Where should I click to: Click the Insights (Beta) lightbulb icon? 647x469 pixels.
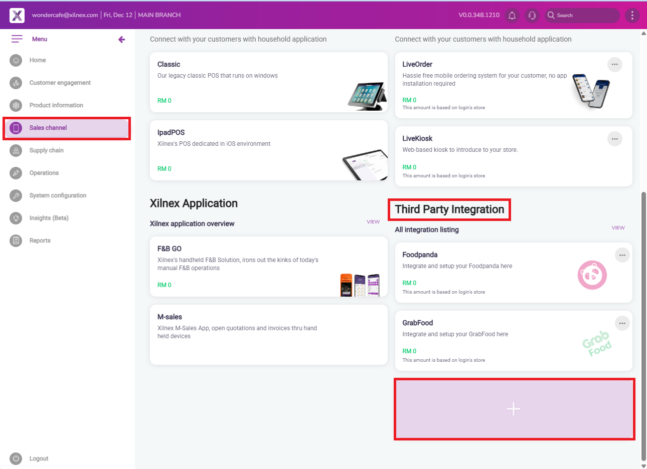point(16,218)
